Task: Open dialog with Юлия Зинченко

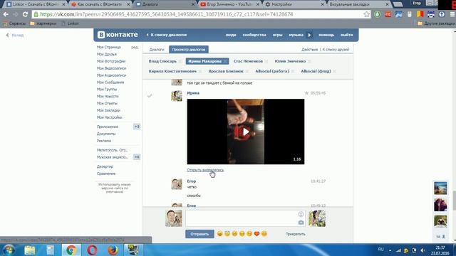Action: [290, 61]
